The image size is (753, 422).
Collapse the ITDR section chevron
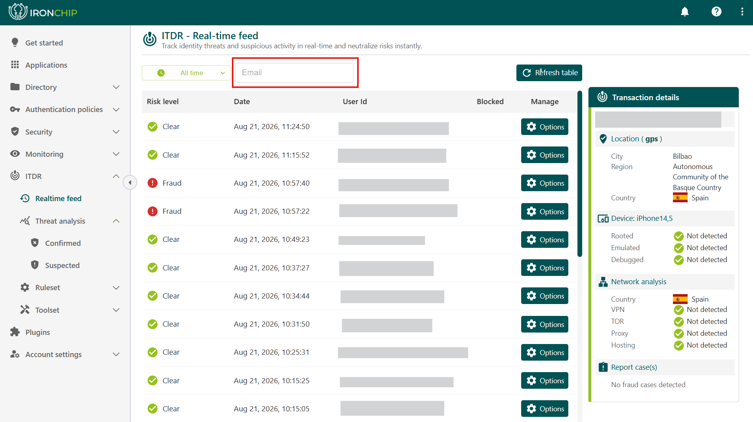point(116,176)
